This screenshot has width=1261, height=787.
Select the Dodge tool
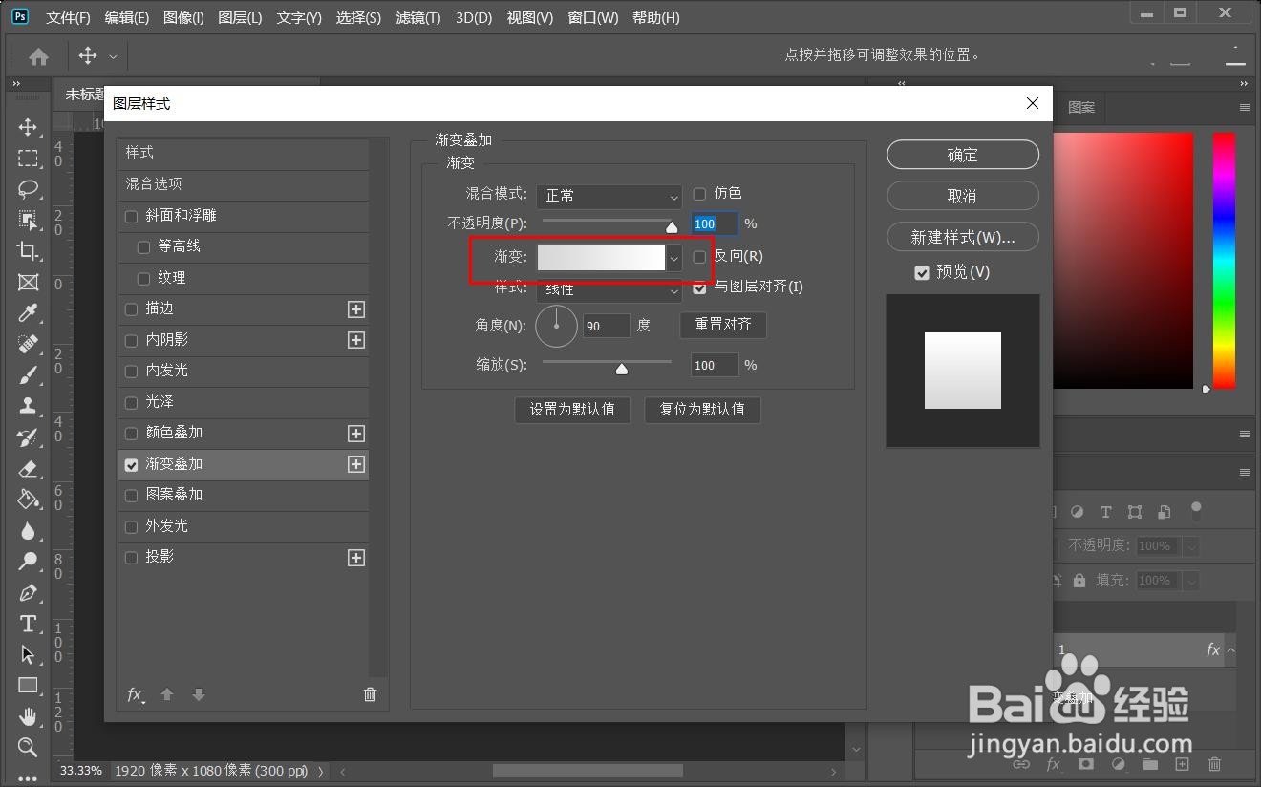pyautogui.click(x=28, y=562)
